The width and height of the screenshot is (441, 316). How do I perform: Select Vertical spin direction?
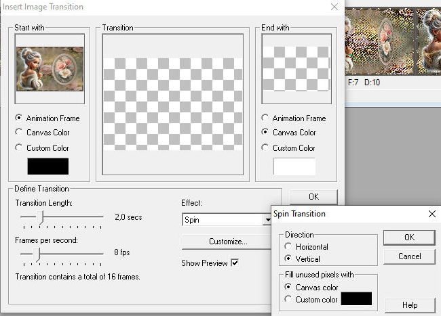[x=288, y=258]
